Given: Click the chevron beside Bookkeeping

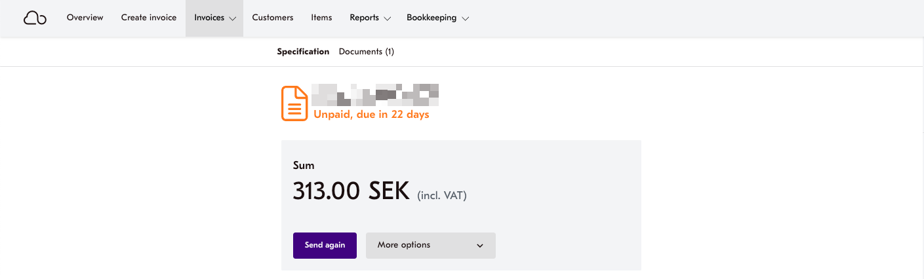Looking at the screenshot, I should (465, 19).
